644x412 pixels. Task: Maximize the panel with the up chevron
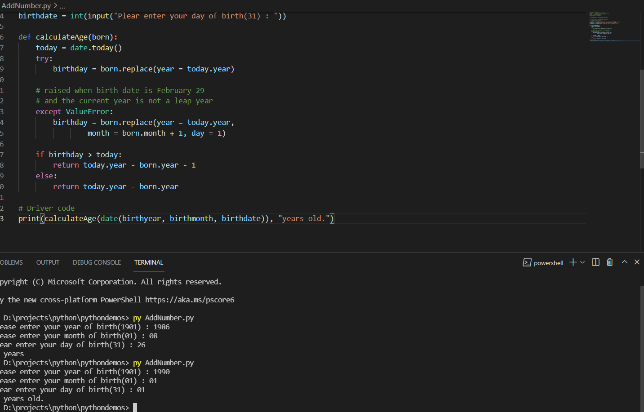tap(624, 262)
